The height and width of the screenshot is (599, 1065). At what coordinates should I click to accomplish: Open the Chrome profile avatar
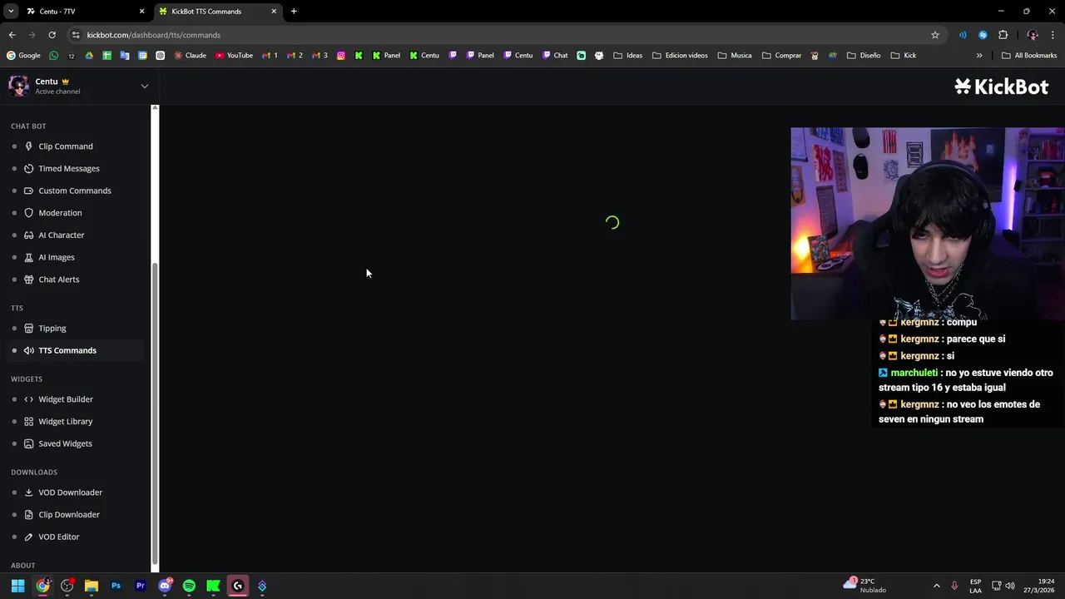[x=1033, y=35]
